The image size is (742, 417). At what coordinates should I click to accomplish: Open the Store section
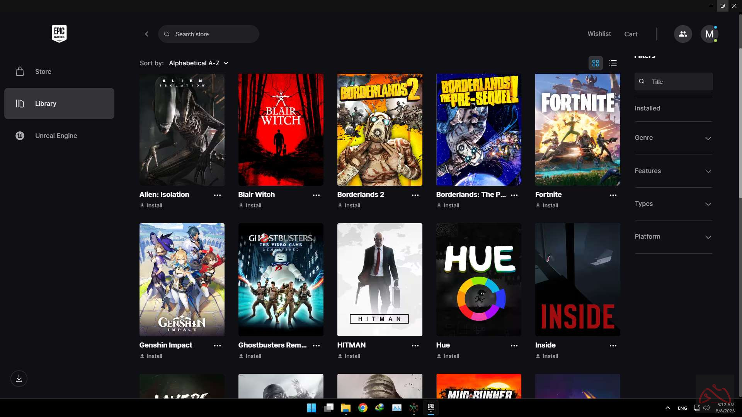tap(43, 71)
